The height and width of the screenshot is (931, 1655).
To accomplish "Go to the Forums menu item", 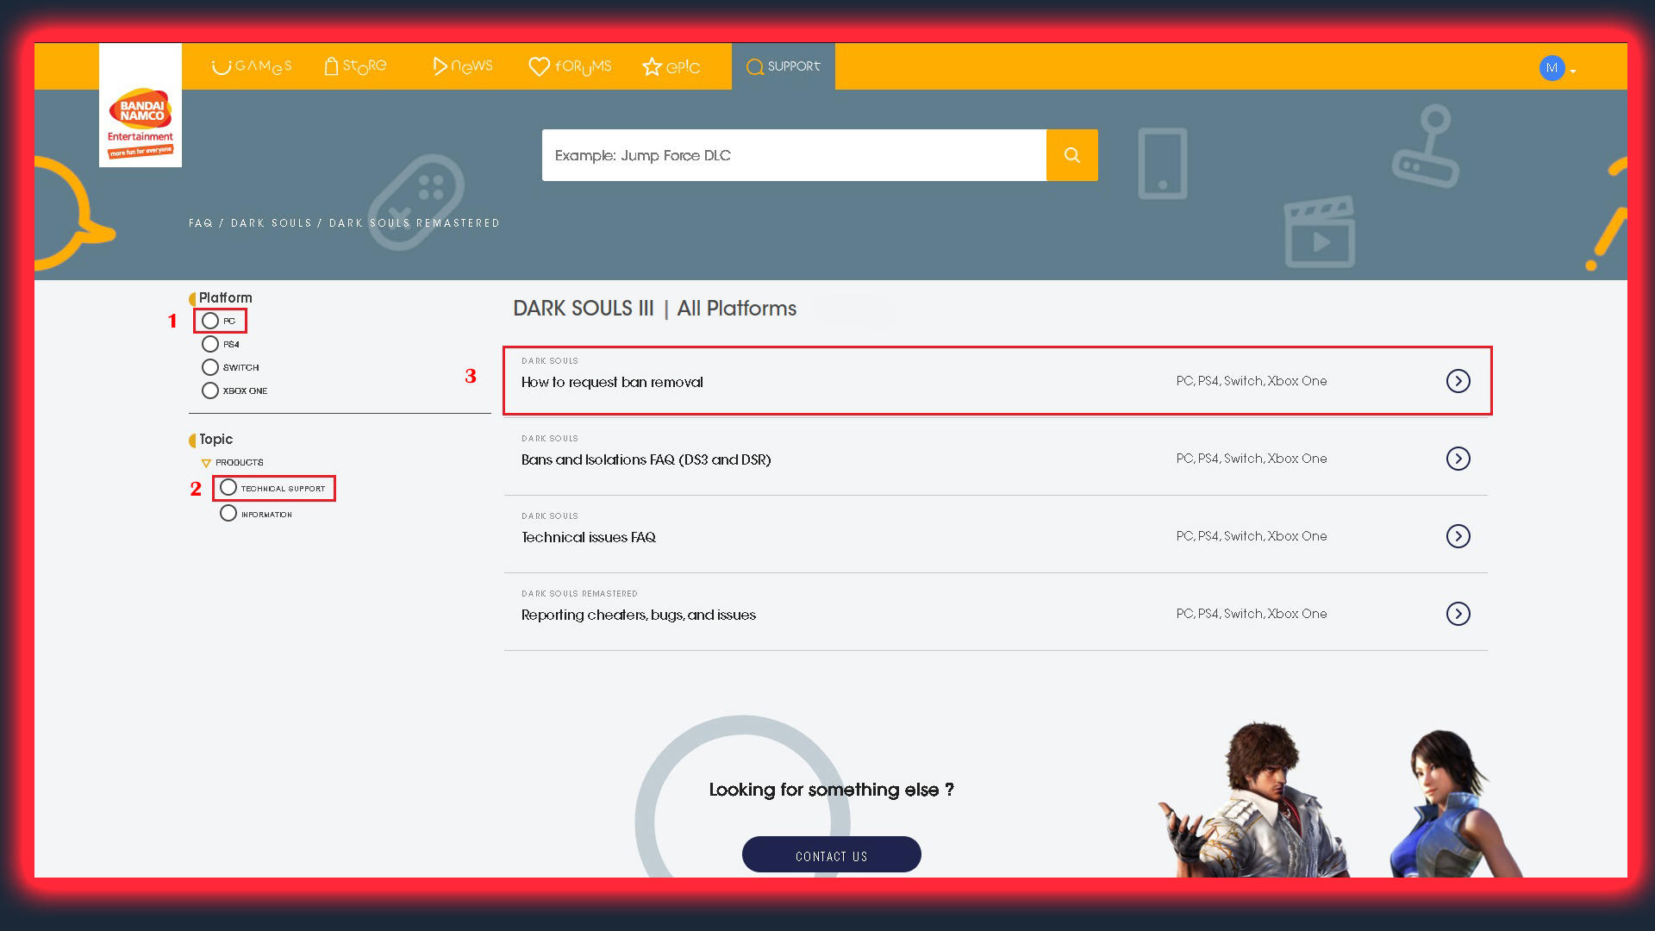I will coord(570,66).
